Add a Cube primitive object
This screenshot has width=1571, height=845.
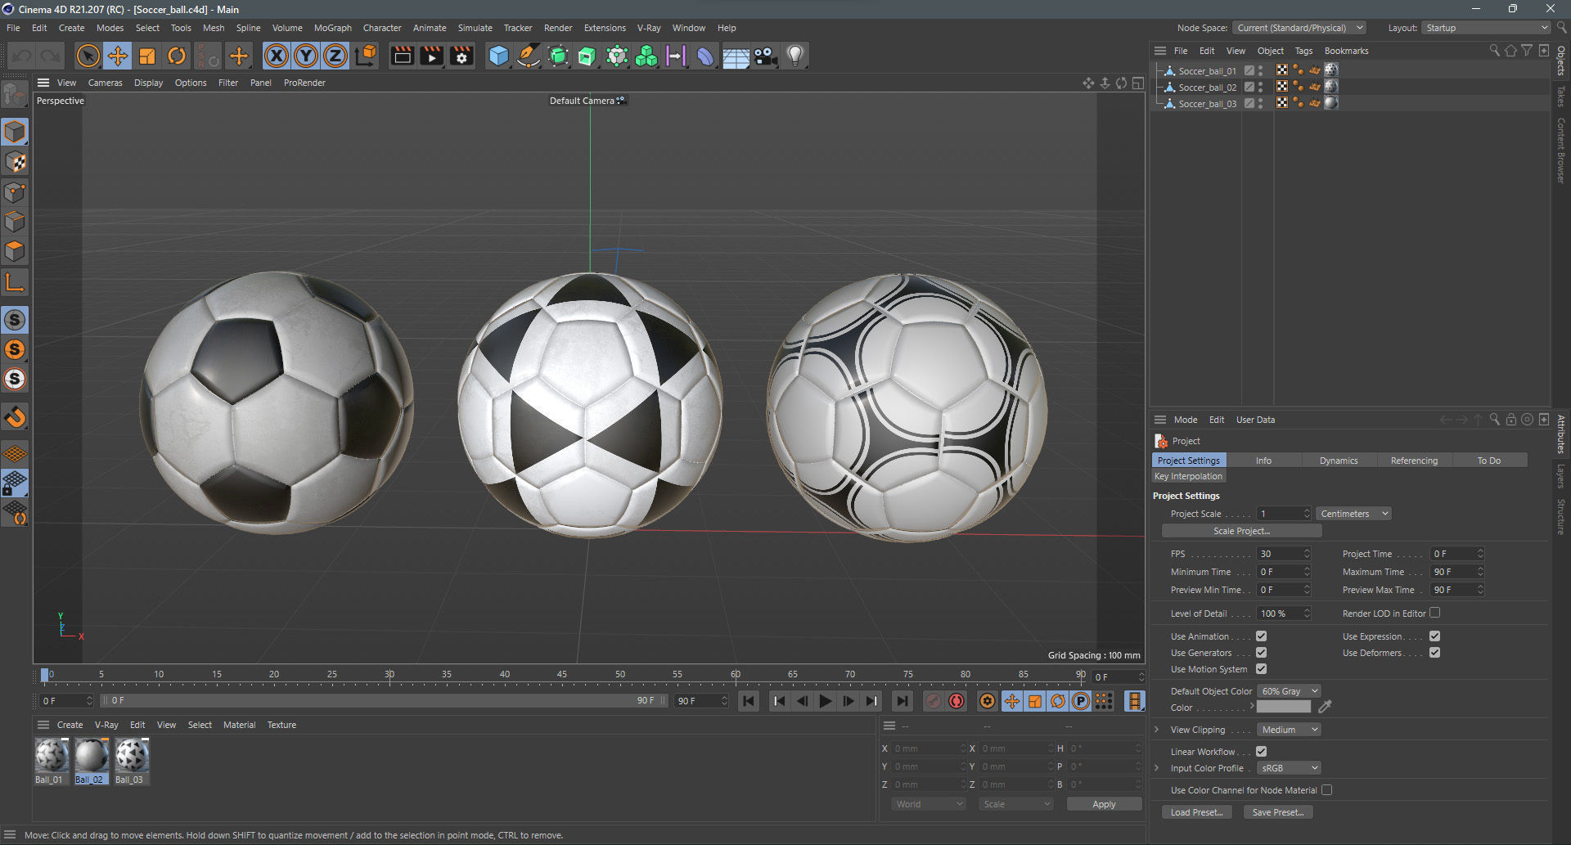(498, 56)
